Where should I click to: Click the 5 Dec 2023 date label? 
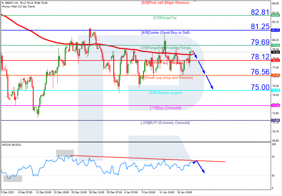(7, 192)
